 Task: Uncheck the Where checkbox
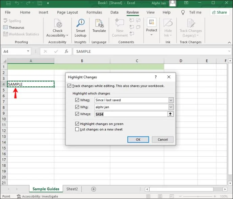(x=77, y=114)
